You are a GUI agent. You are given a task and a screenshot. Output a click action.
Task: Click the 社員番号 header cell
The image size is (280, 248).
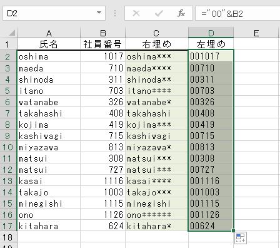tap(102, 44)
